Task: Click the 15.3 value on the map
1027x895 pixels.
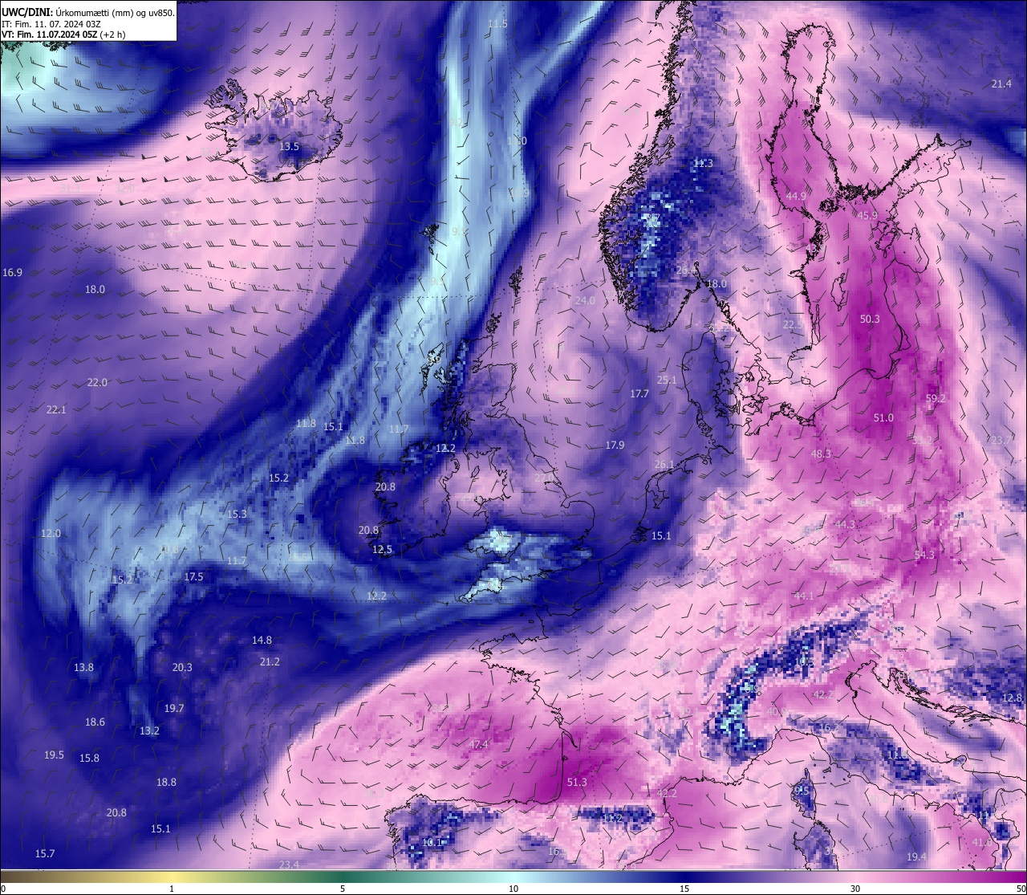Action: point(237,515)
